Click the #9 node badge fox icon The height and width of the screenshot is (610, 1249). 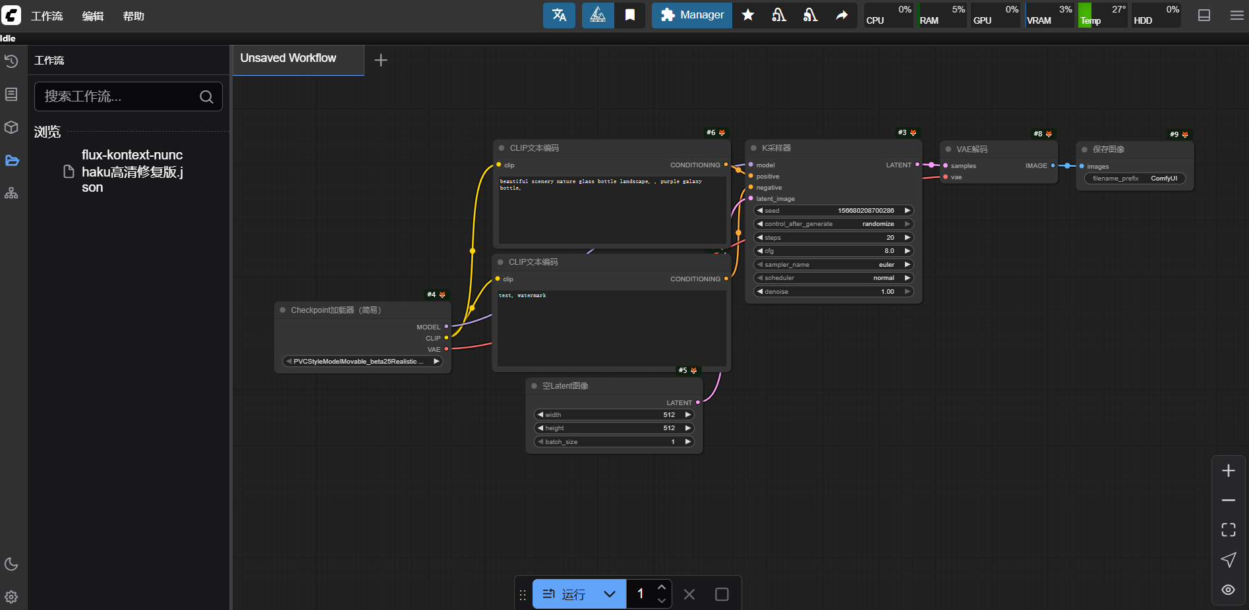click(1185, 134)
